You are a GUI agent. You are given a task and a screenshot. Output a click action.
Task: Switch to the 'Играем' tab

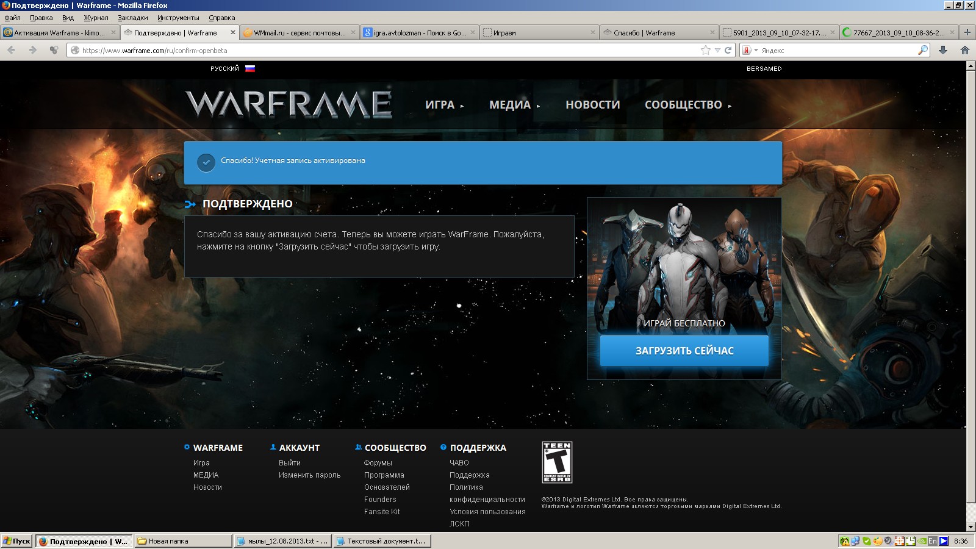coord(539,33)
